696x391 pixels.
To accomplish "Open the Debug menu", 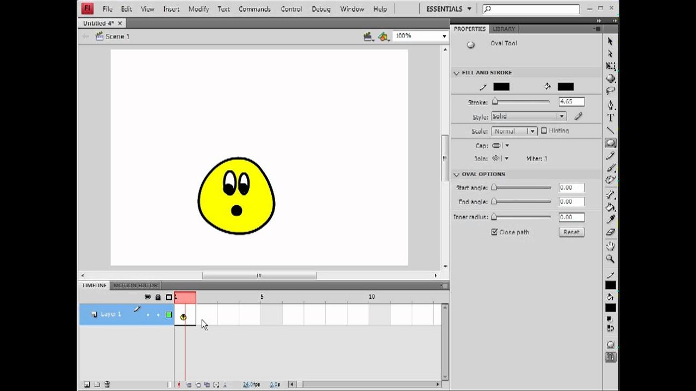I will (x=321, y=9).
